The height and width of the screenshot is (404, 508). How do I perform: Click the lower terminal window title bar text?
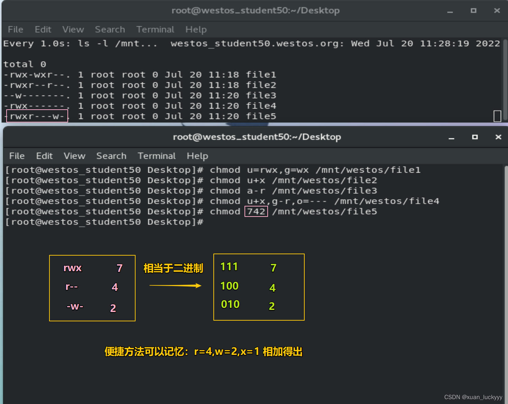point(257,137)
